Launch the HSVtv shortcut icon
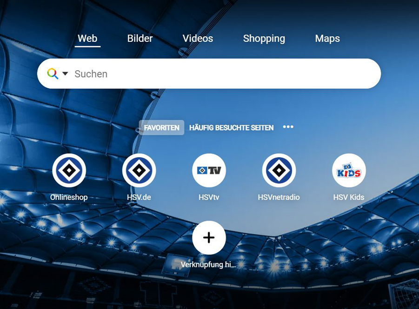The width and height of the screenshot is (419, 309). pos(209,170)
